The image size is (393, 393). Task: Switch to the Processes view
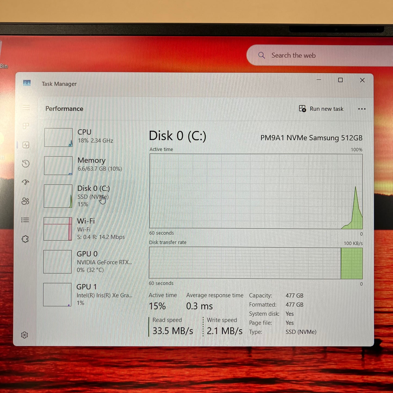click(x=26, y=126)
